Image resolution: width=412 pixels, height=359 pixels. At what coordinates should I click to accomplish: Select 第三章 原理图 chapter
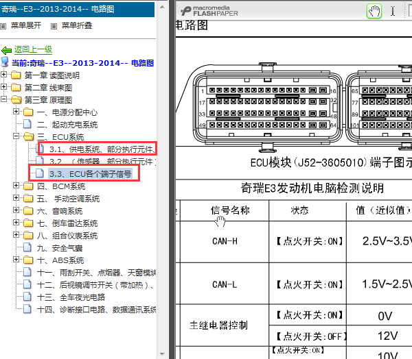[48, 100]
